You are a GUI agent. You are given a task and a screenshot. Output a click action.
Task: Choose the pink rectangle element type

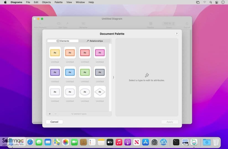pos(100,53)
